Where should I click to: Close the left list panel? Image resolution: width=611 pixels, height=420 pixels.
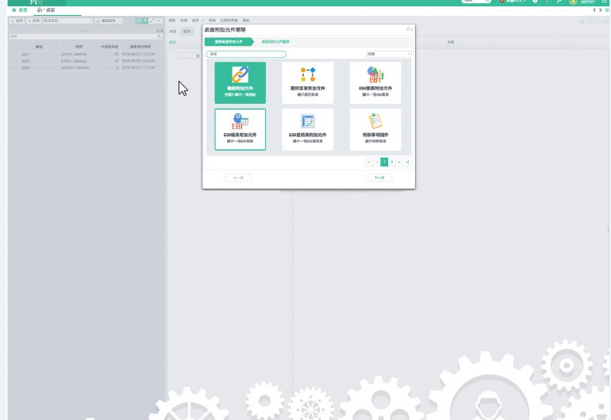click(x=159, y=21)
